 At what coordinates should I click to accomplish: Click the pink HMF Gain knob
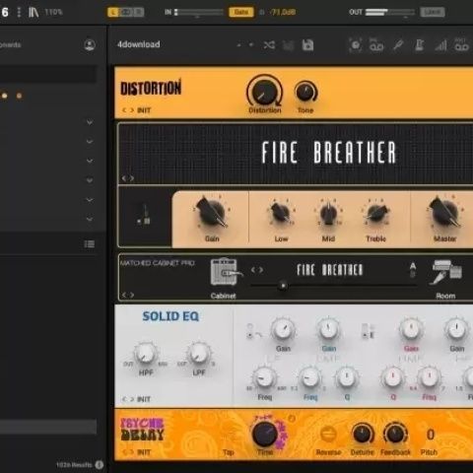tap(411, 329)
